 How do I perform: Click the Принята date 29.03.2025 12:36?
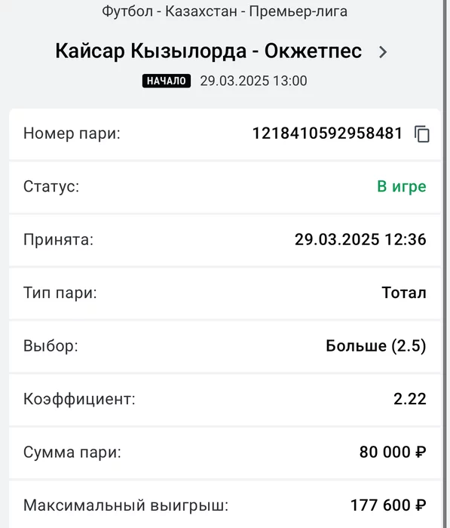(360, 239)
